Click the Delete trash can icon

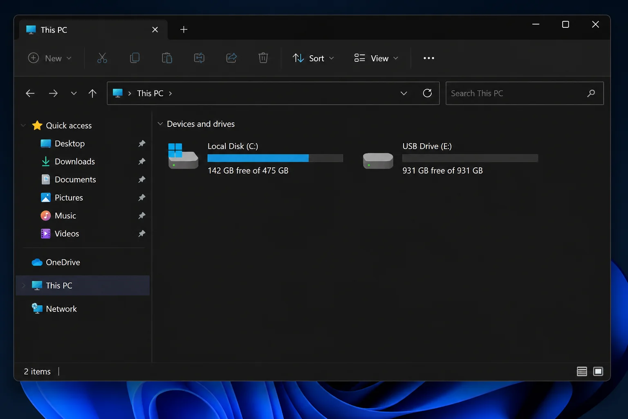click(263, 58)
